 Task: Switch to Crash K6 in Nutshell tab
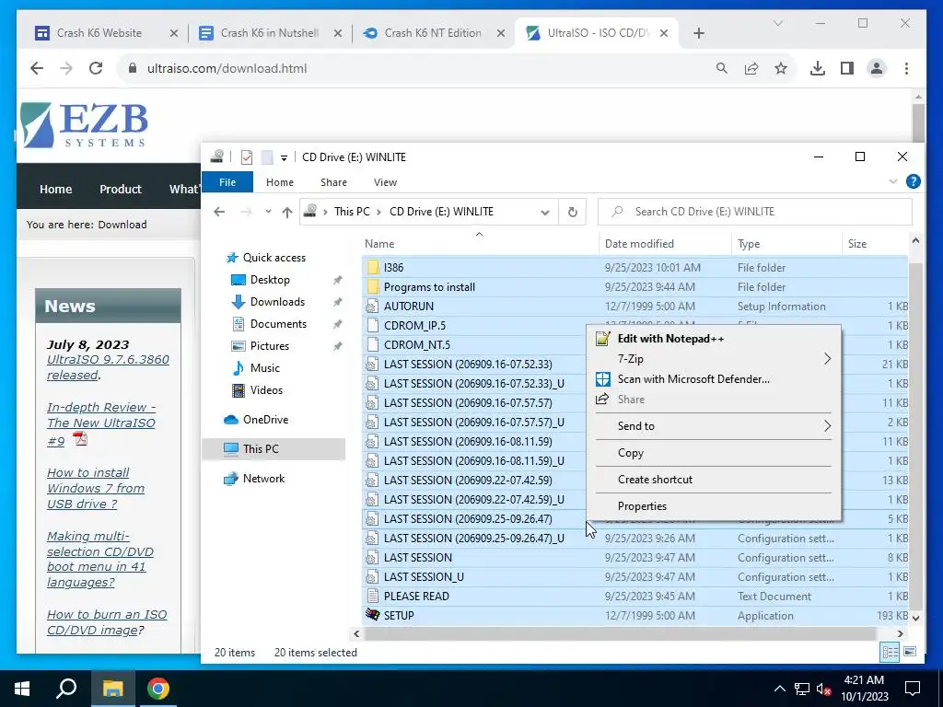tap(270, 33)
